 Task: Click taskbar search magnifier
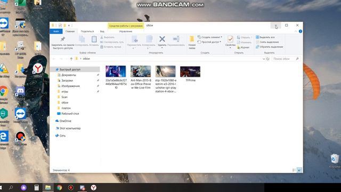click(x=11, y=187)
